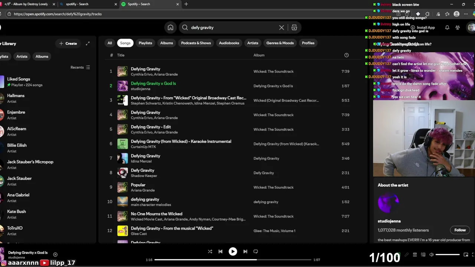475x267 pixels.
Task: Open Glee: The Music, Volume 1 album
Action: pos(274,231)
